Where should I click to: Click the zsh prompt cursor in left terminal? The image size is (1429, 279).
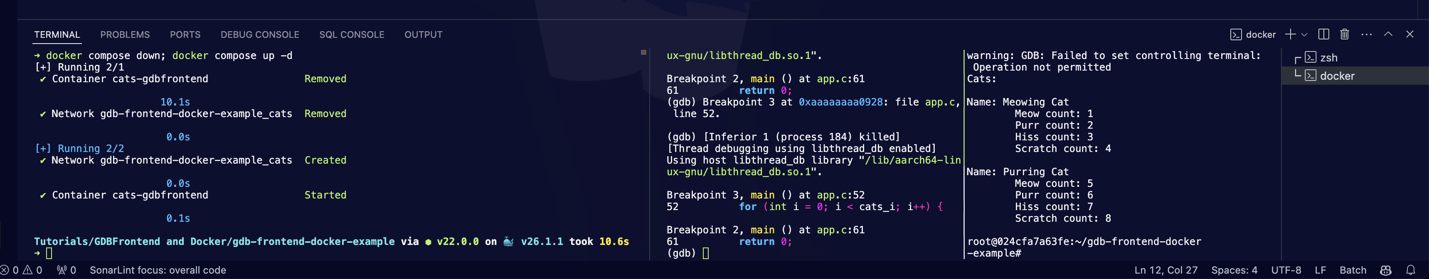pyautogui.click(x=49, y=253)
